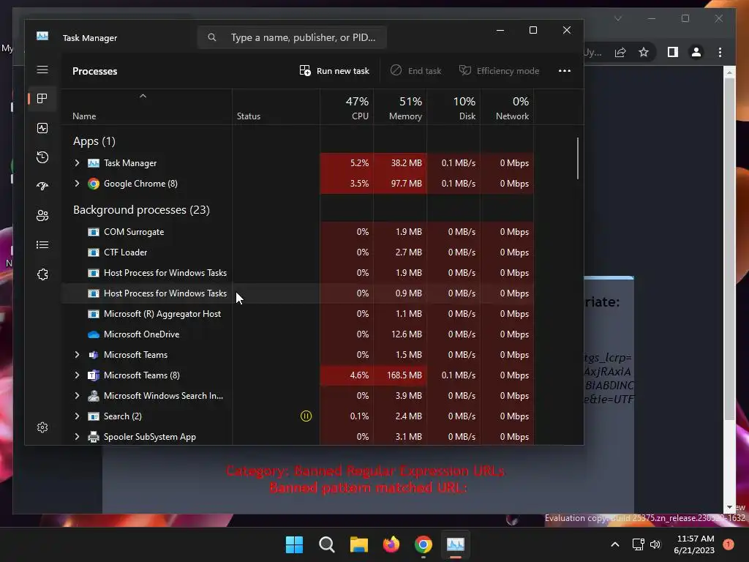Select the Microsoft (R) Aggregator Host row
This screenshot has width=749, height=562.
click(297, 314)
